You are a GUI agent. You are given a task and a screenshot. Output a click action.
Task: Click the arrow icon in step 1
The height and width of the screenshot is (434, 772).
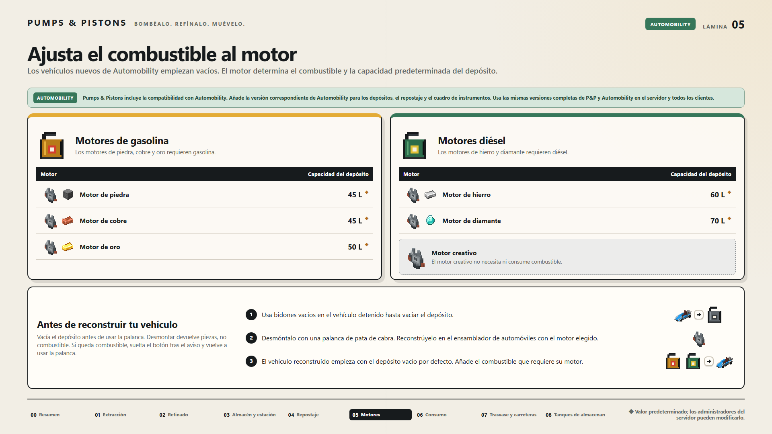point(699,315)
